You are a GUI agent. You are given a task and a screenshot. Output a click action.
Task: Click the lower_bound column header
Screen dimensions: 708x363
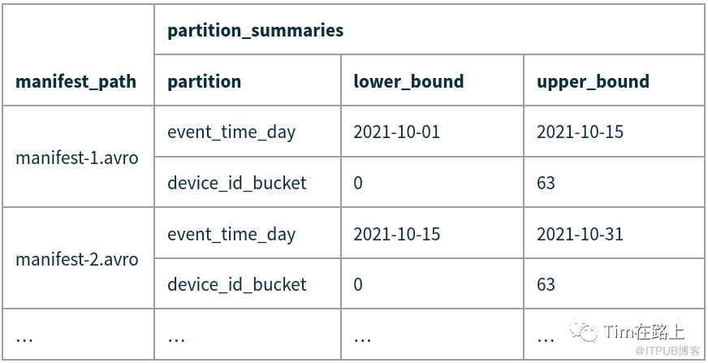point(408,81)
